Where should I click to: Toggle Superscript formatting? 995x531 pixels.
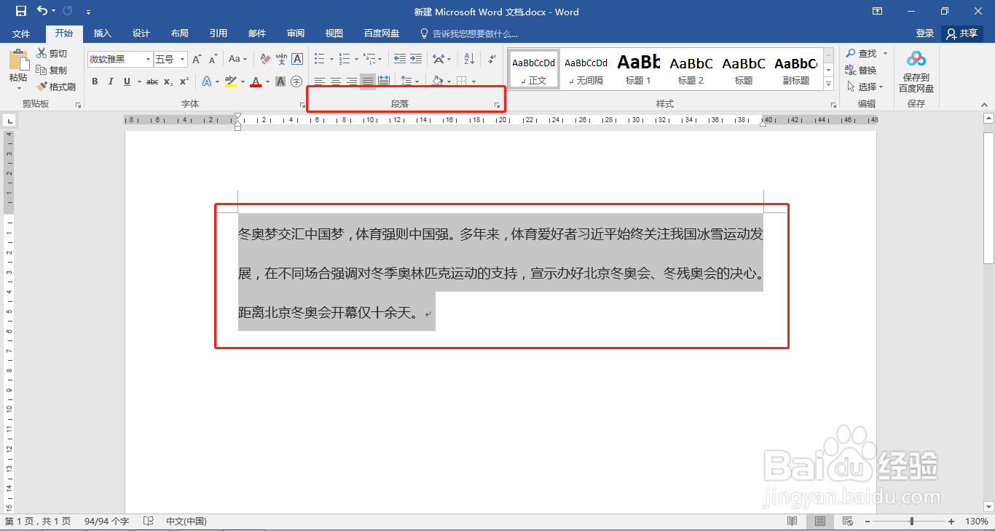tap(184, 81)
